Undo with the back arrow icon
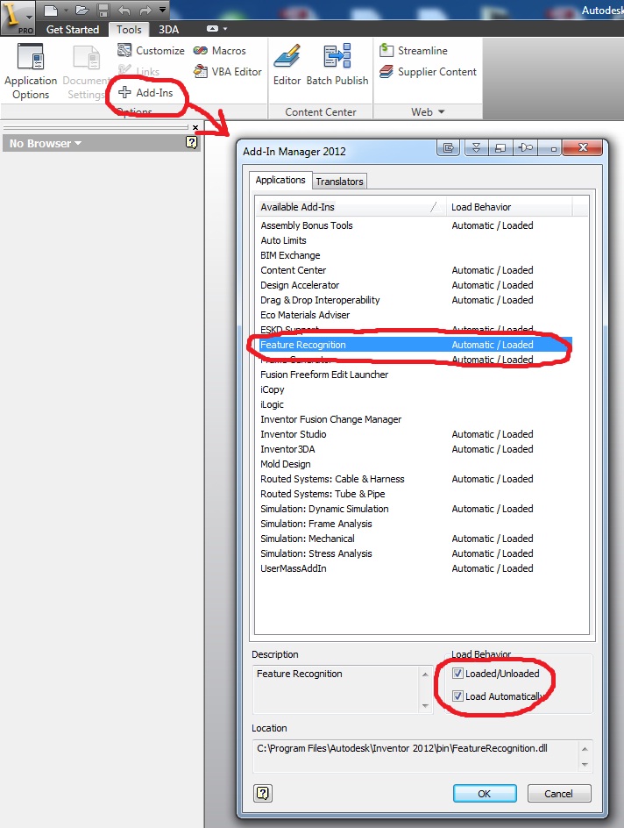 (124, 10)
